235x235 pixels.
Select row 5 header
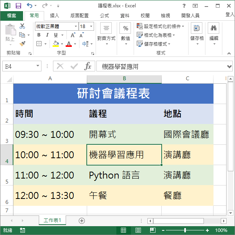pyautogui.click(x=7, y=175)
